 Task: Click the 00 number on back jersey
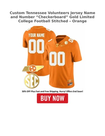pyautogui.click(x=37, y=46)
